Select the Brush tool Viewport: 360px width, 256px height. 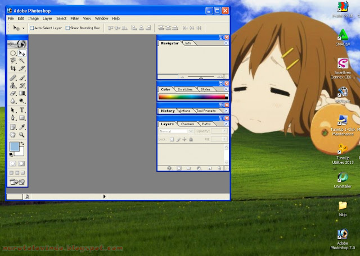[x=22, y=78]
